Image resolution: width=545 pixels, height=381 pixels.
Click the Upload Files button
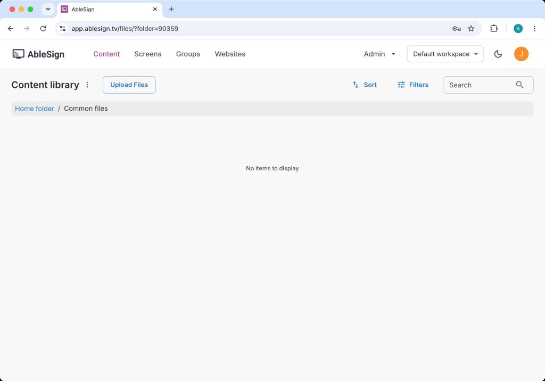pos(129,85)
